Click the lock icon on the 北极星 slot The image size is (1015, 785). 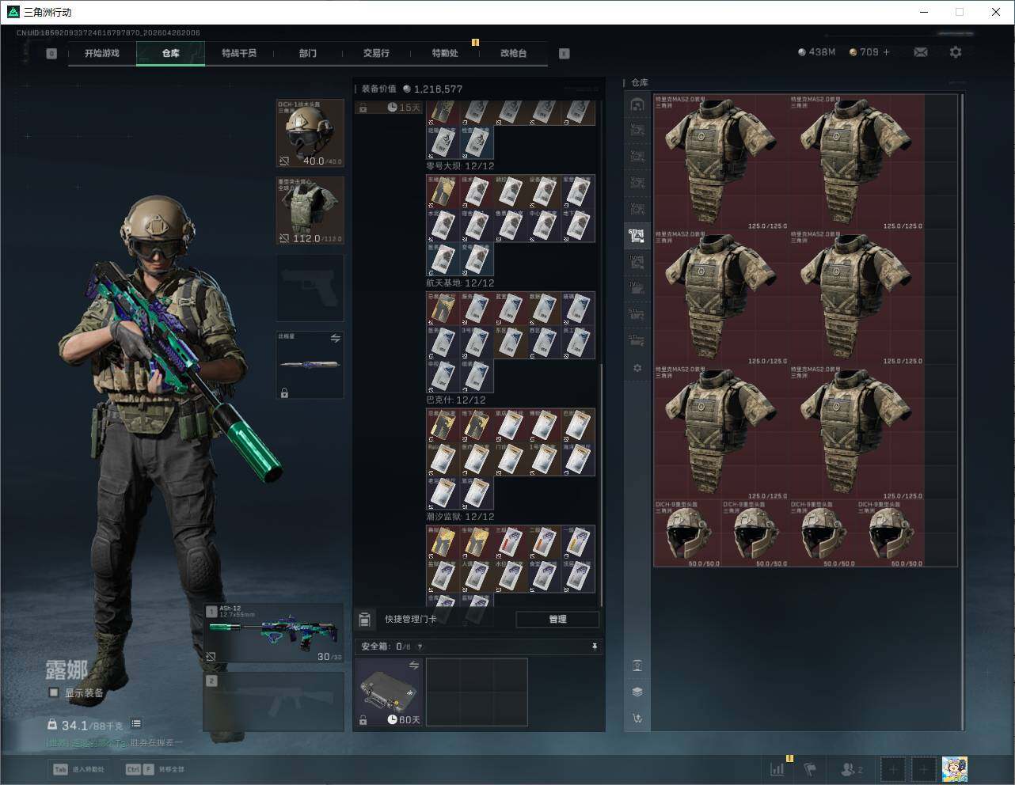click(x=284, y=392)
